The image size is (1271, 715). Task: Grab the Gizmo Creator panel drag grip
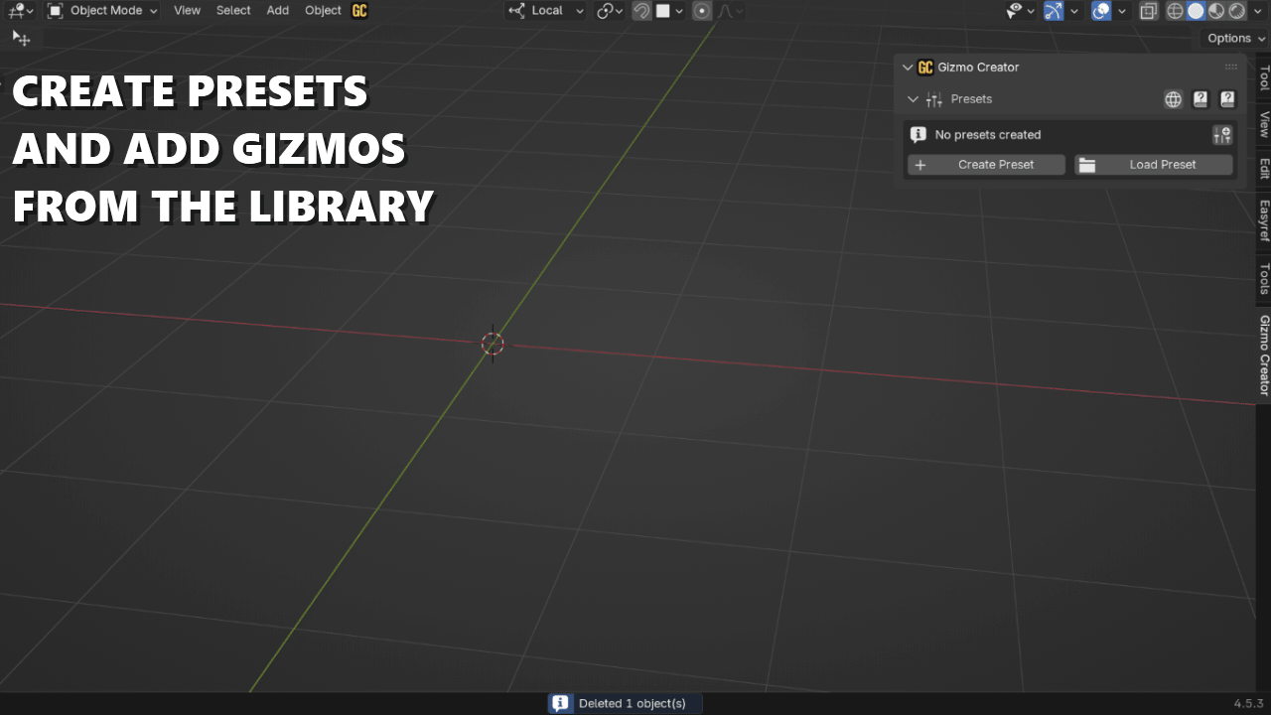(1231, 68)
